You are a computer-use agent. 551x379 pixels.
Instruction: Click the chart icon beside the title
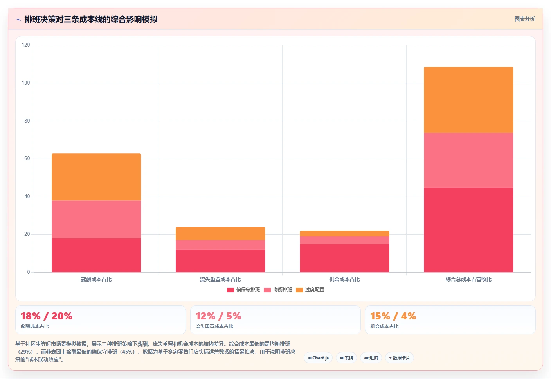point(18,20)
